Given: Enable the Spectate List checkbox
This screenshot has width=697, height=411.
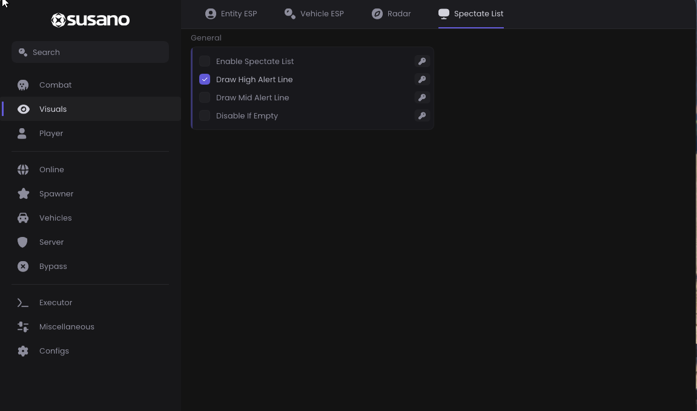Looking at the screenshot, I should 205,61.
